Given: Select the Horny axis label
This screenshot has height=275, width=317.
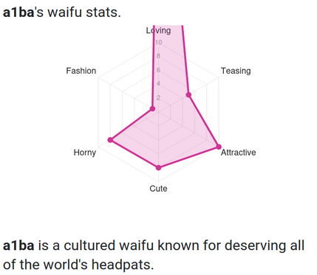Looking at the screenshot, I should (85, 153).
